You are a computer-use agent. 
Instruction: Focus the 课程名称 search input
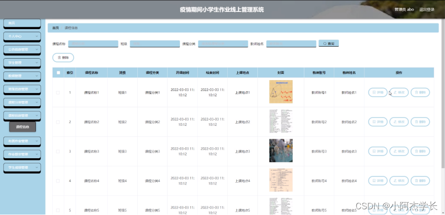93,44
